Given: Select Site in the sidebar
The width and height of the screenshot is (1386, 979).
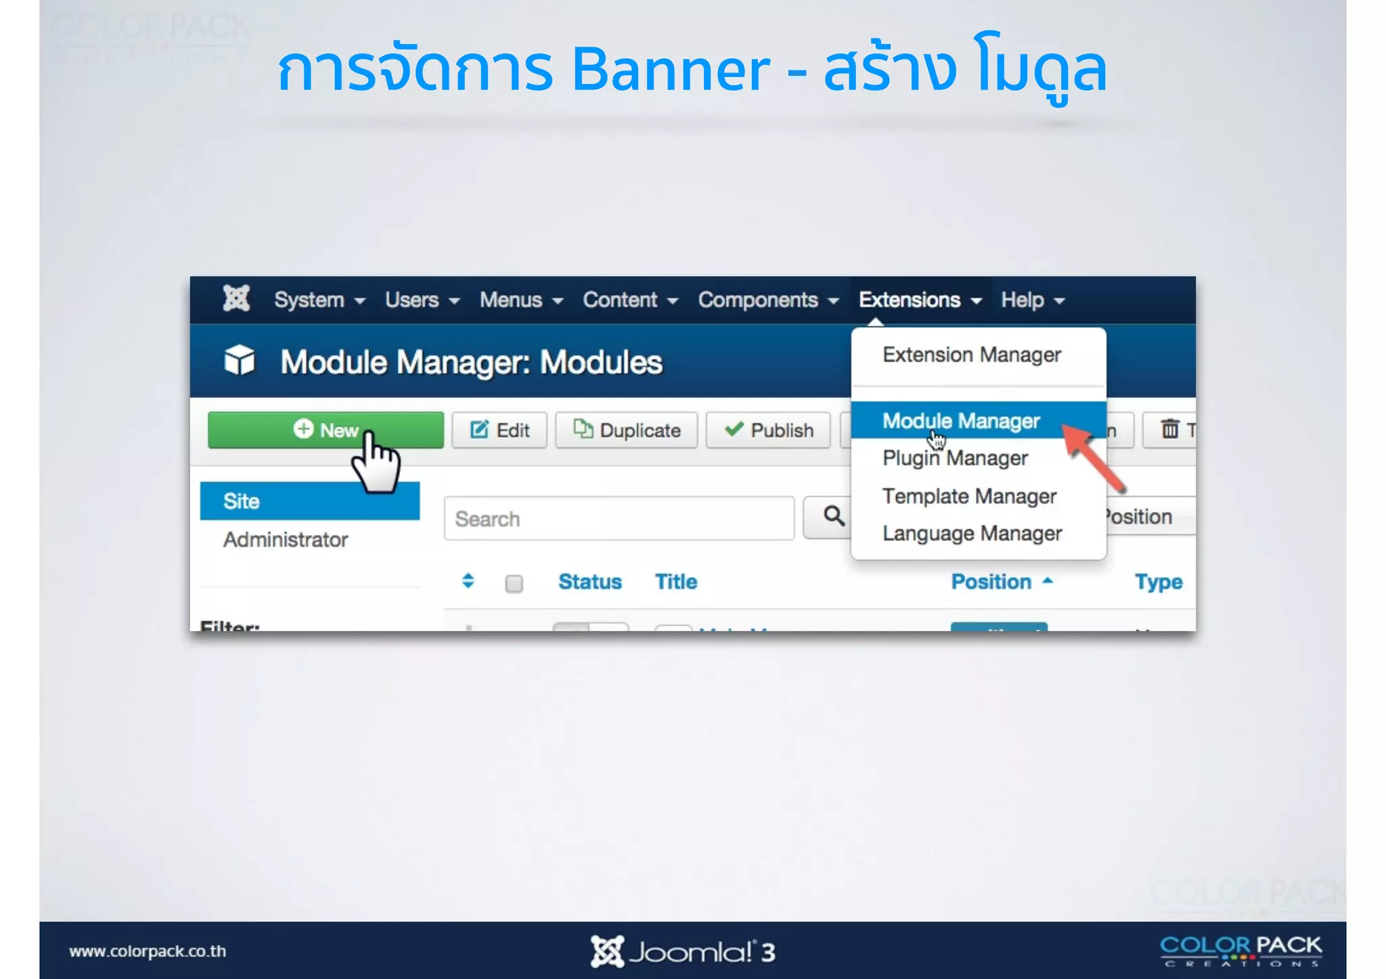Looking at the screenshot, I should (310, 501).
